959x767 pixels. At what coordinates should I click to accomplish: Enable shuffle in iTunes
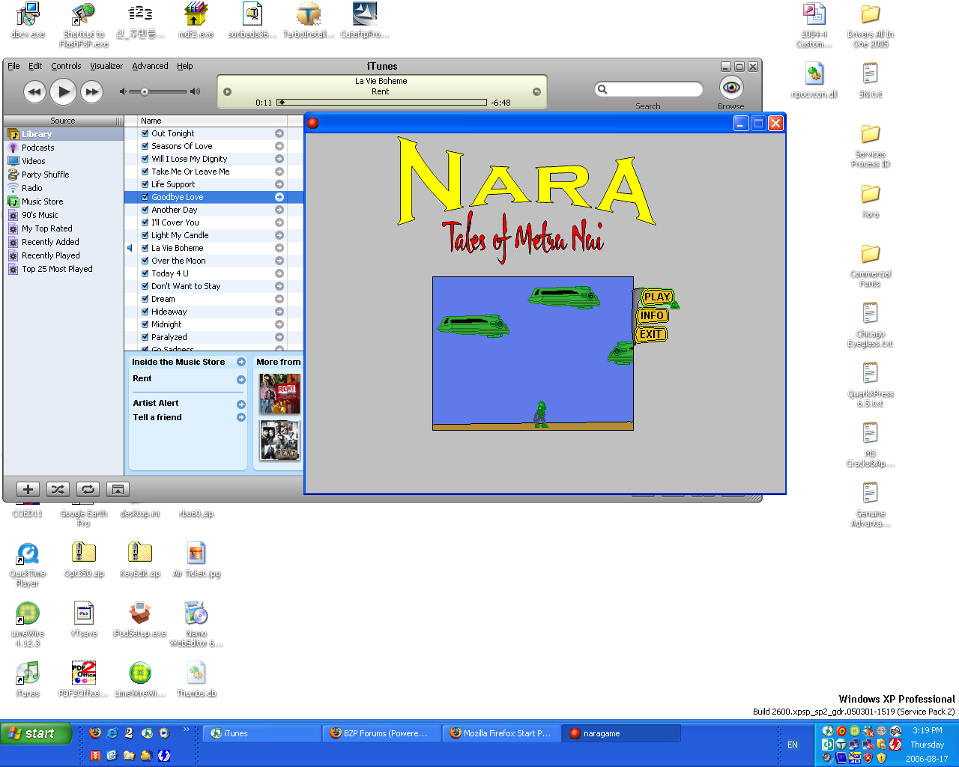(58, 489)
